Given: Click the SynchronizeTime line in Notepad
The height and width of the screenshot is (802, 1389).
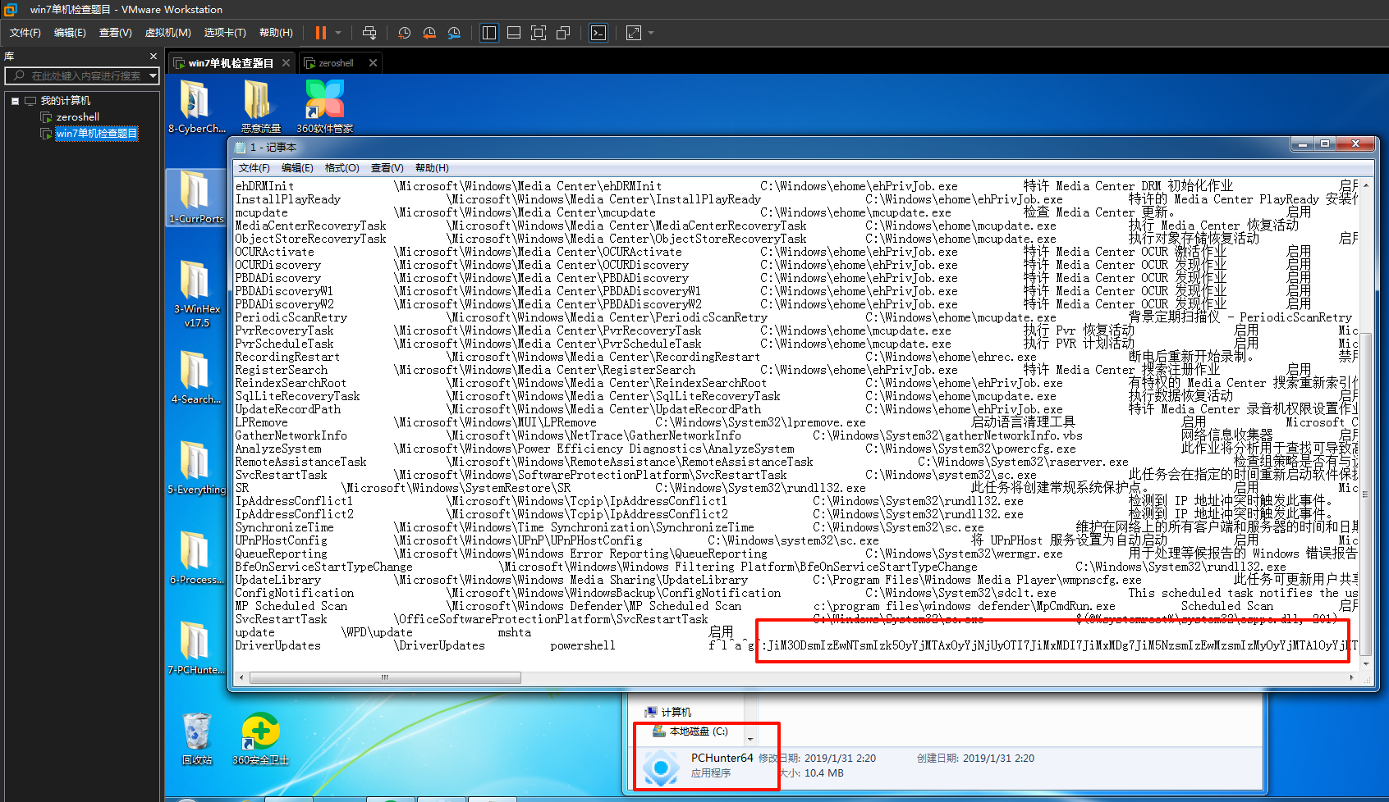Looking at the screenshot, I should [796, 528].
